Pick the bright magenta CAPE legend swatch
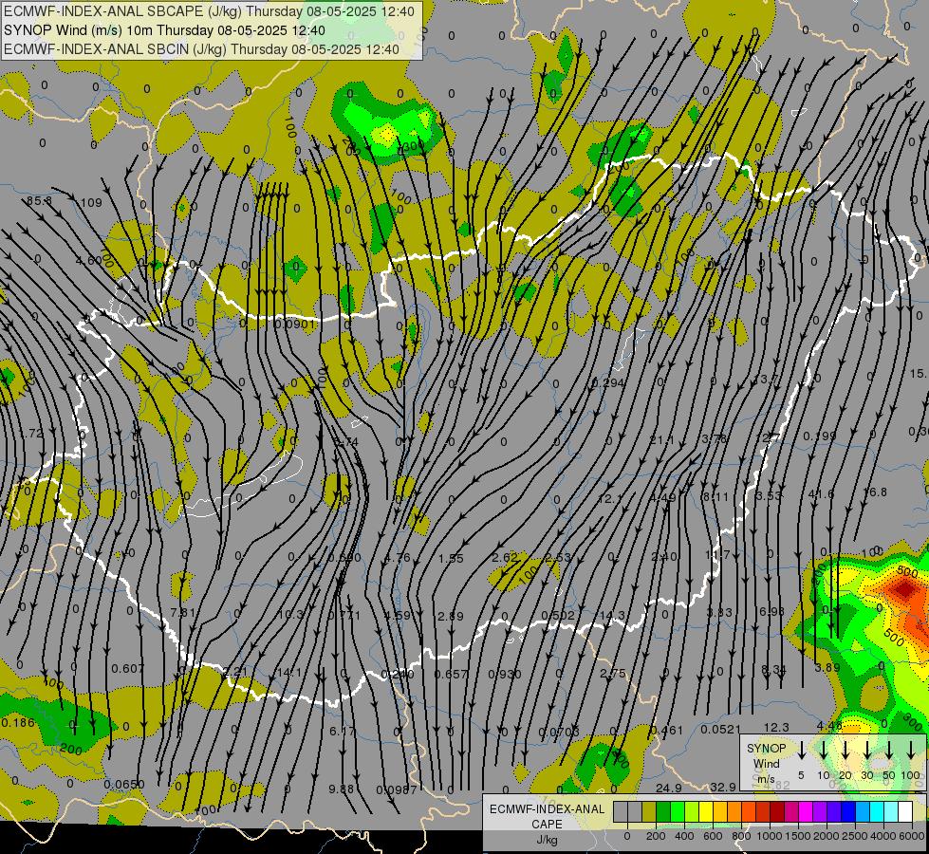929x854 pixels. tap(806, 811)
